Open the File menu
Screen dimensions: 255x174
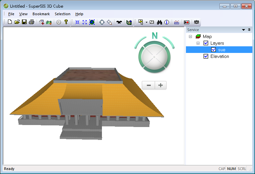[x=11, y=14]
